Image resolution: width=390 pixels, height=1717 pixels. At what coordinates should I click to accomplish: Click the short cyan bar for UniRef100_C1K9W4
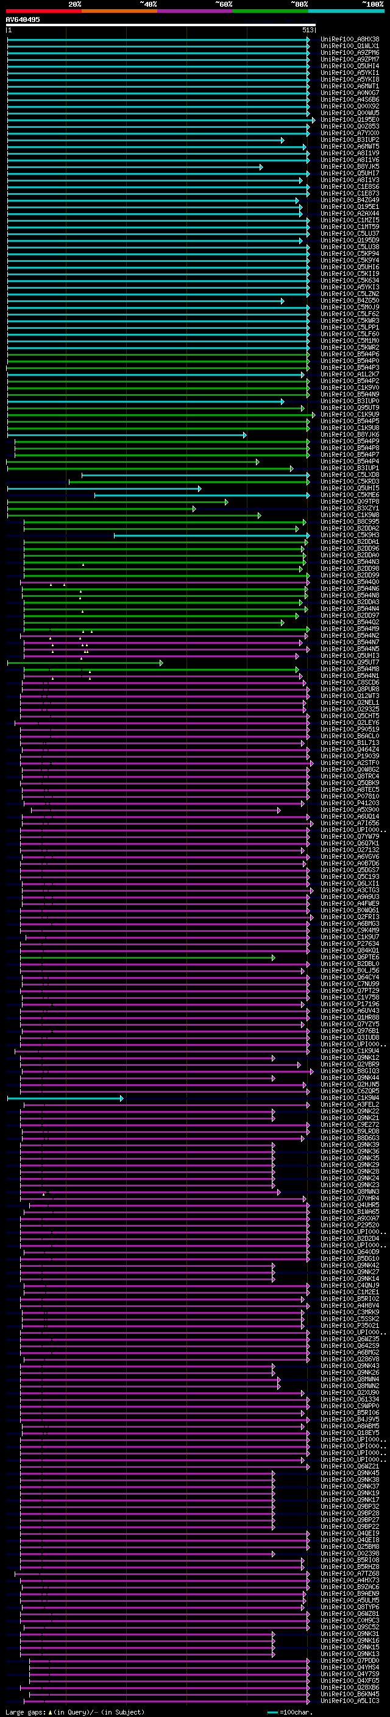65,1098
